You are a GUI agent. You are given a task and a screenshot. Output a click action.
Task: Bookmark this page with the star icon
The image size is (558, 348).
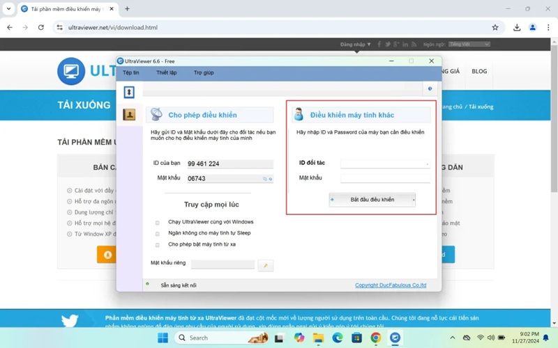click(x=495, y=28)
